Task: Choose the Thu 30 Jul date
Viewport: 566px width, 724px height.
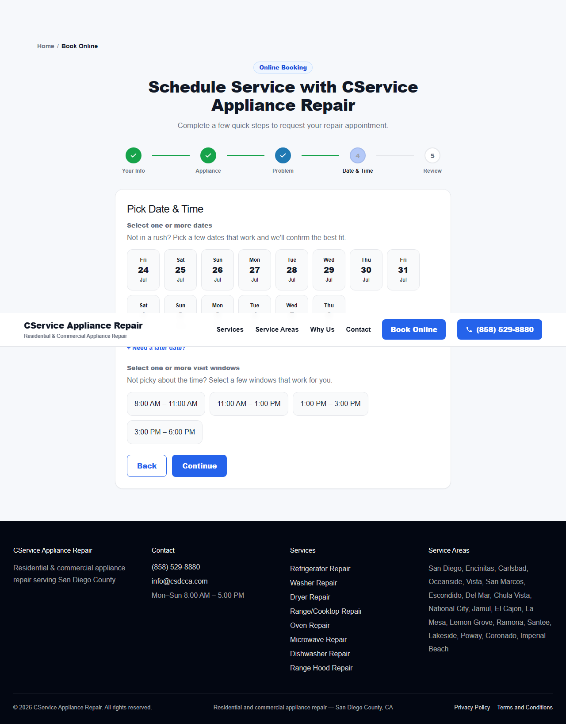Action: pos(366,270)
